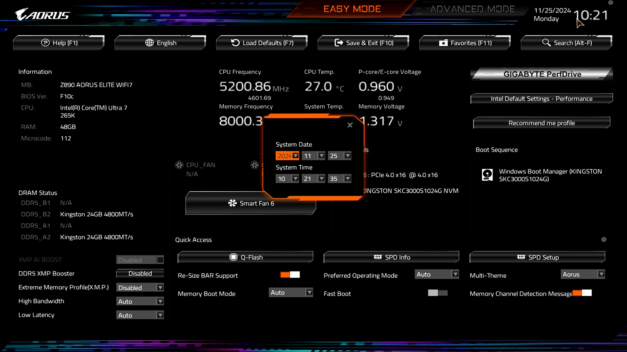Viewport: 627px width, 352px height.
Task: Open Smart Fan 6 via its fan icon
Action: point(233,203)
